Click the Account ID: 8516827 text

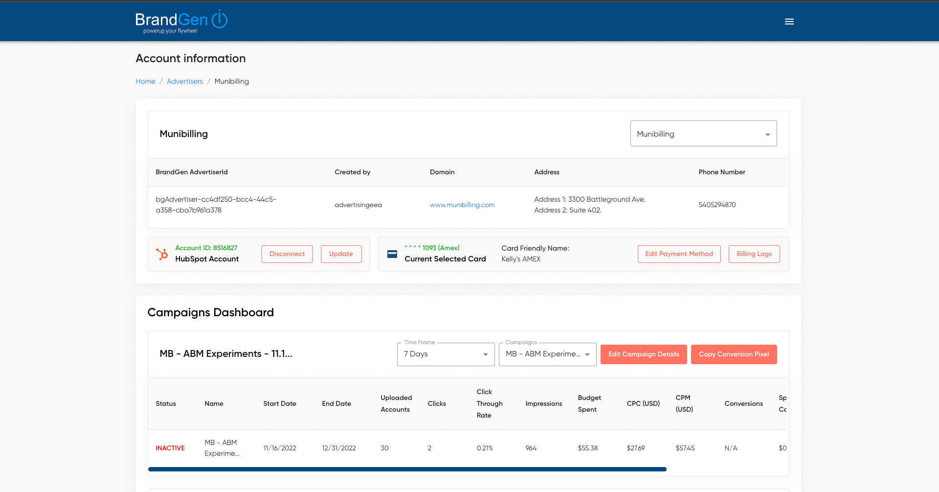(206, 248)
